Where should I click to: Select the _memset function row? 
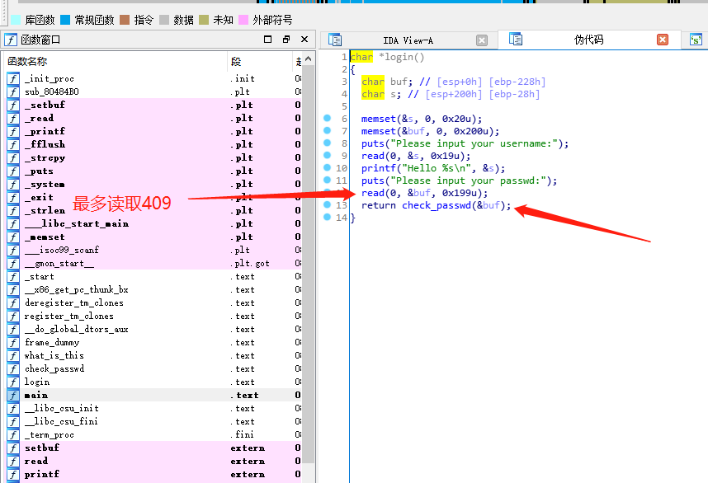click(153, 237)
